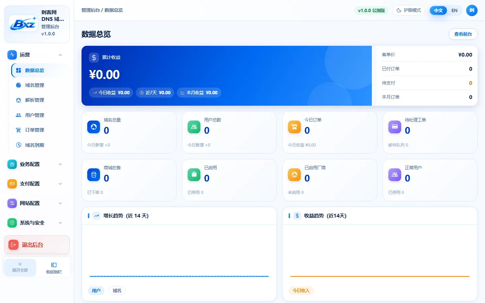Switch language to 中文

438,10
